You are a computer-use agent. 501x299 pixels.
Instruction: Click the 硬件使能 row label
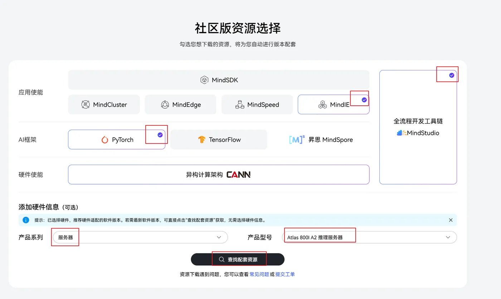click(31, 175)
